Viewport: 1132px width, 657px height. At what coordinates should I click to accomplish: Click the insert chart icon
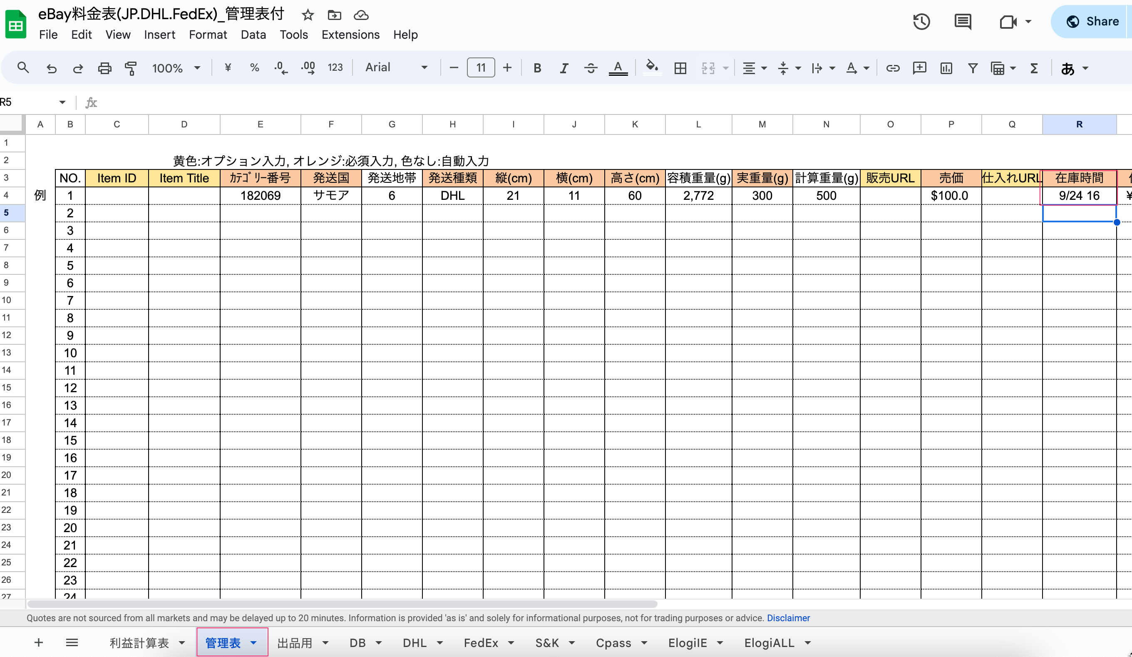pyautogui.click(x=946, y=68)
